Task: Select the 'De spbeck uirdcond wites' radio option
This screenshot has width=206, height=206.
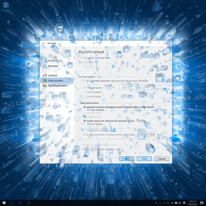Action: tap(81, 58)
